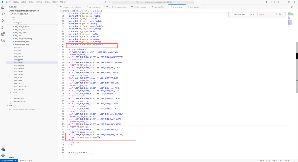Toggle Use Regular Expression in find widget
Viewport: 298px width, 162px height.
(257, 14)
